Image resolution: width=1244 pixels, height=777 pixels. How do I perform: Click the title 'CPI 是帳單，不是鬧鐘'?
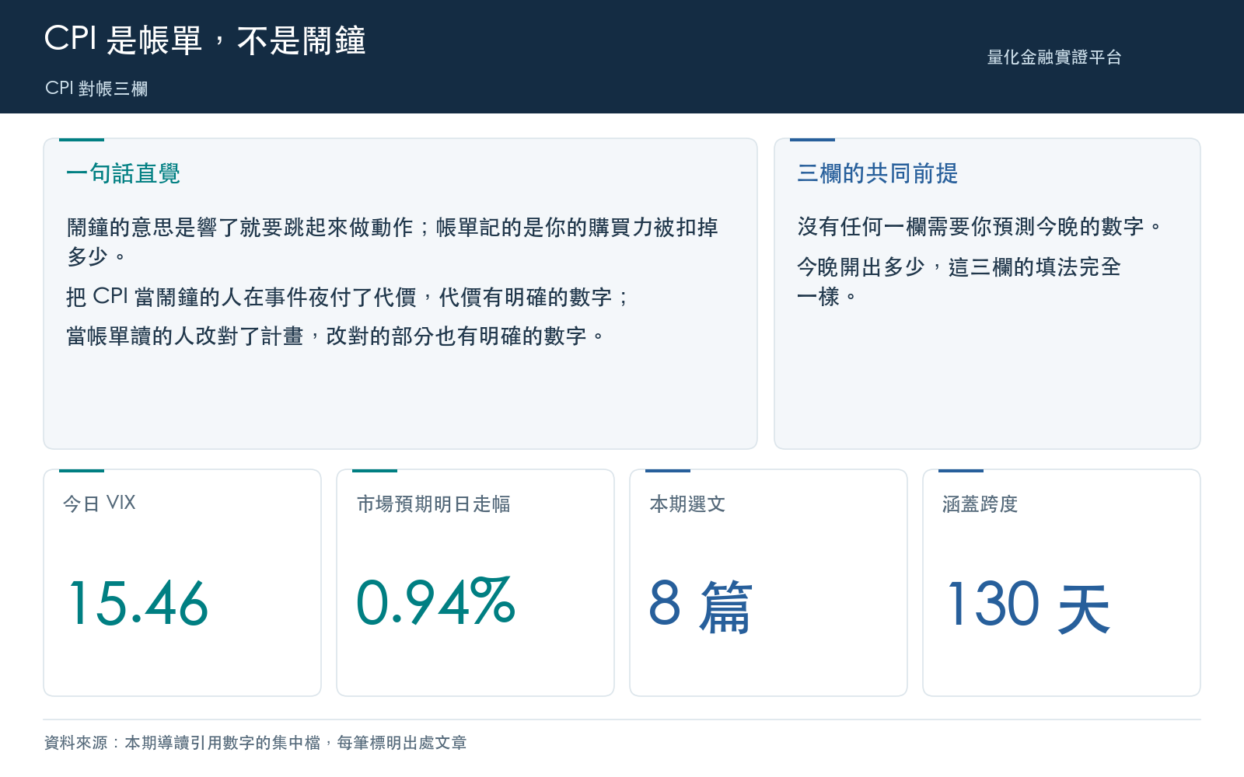coord(204,40)
